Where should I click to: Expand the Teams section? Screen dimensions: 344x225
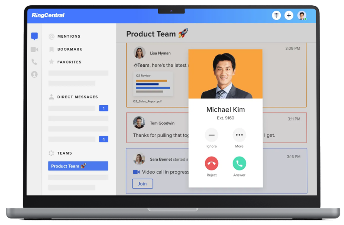pyautogui.click(x=64, y=153)
